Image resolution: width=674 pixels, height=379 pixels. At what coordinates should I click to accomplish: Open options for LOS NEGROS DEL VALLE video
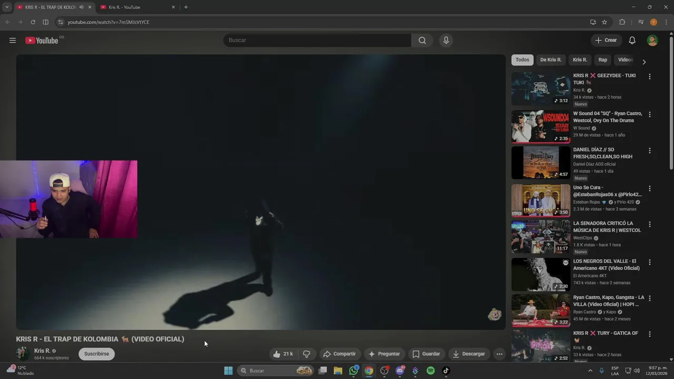(649, 262)
